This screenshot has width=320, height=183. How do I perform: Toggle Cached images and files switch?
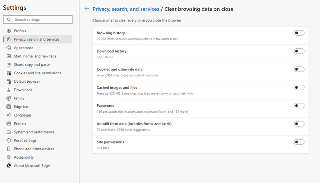299,87
